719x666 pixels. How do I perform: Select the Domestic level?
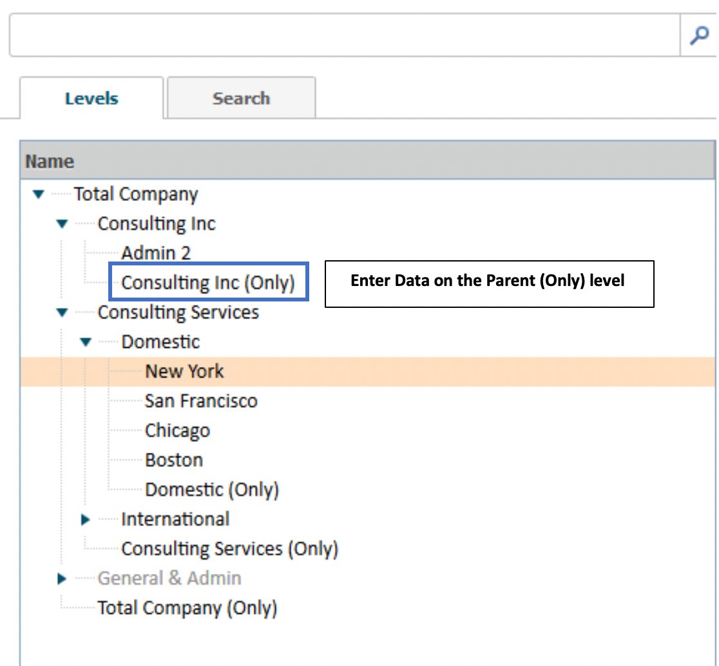click(160, 342)
